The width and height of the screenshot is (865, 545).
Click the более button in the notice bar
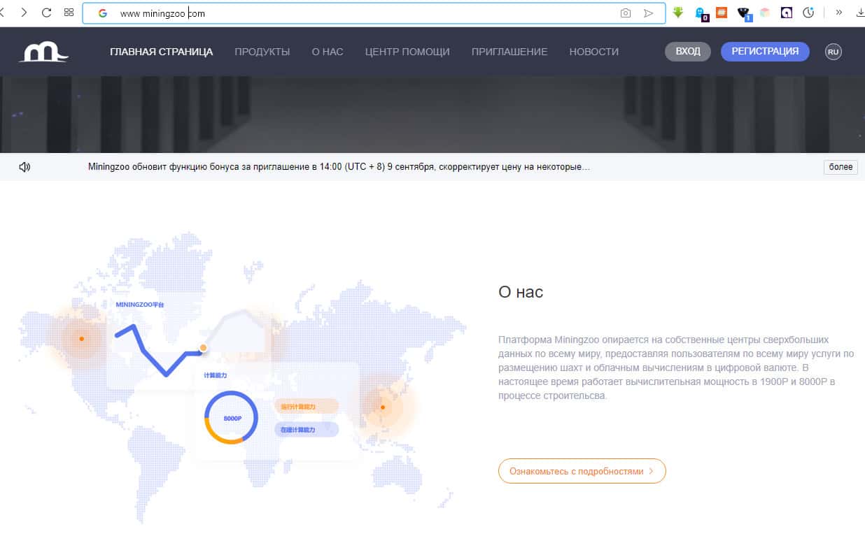point(841,167)
